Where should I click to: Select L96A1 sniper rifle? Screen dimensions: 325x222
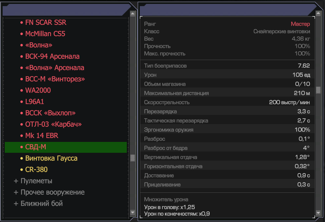[x=34, y=102]
